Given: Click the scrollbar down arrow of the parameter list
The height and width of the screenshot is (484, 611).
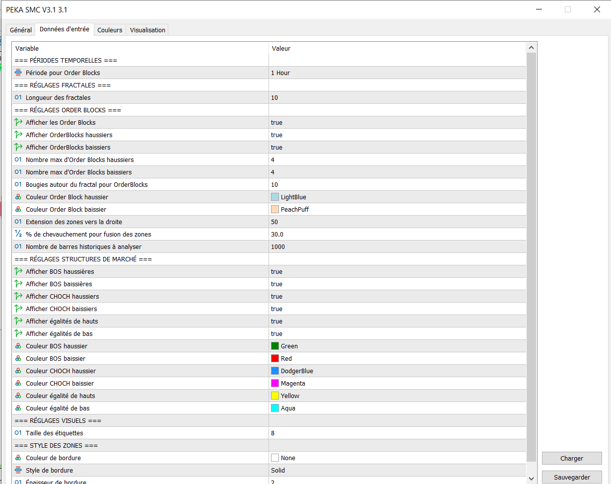Looking at the screenshot, I should [531, 478].
